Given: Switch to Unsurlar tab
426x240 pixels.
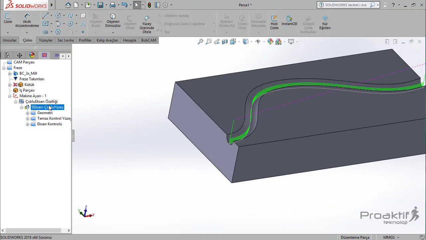Looking at the screenshot, I should click(10, 40).
